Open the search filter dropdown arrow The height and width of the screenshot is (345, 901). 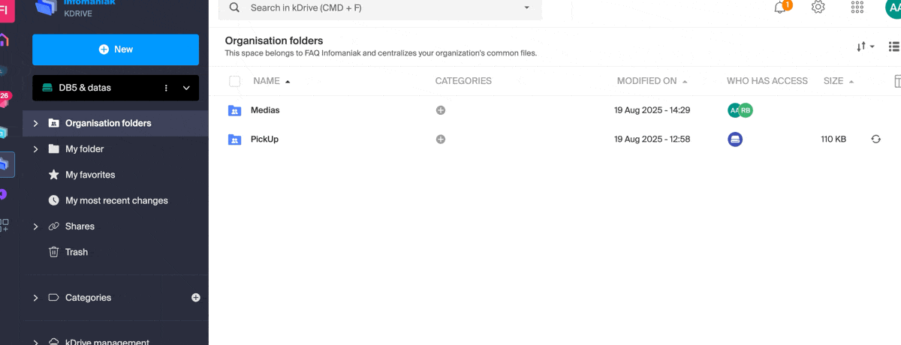pos(526,7)
